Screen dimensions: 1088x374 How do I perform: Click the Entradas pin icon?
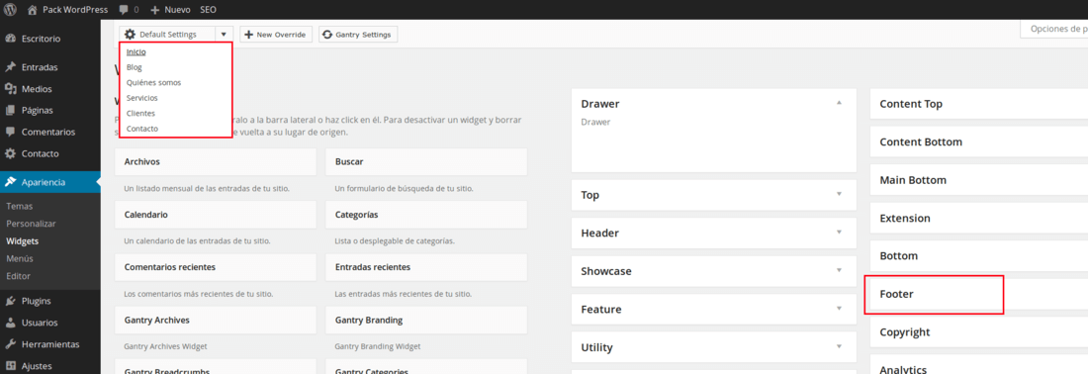[11, 67]
